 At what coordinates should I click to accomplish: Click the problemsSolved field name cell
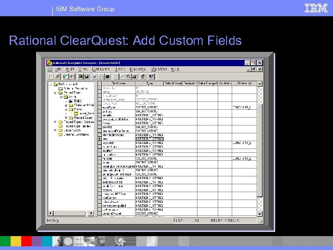pos(118,182)
